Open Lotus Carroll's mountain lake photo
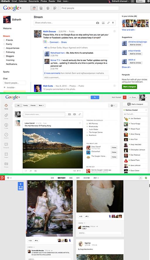150x260 pixels. point(53,148)
